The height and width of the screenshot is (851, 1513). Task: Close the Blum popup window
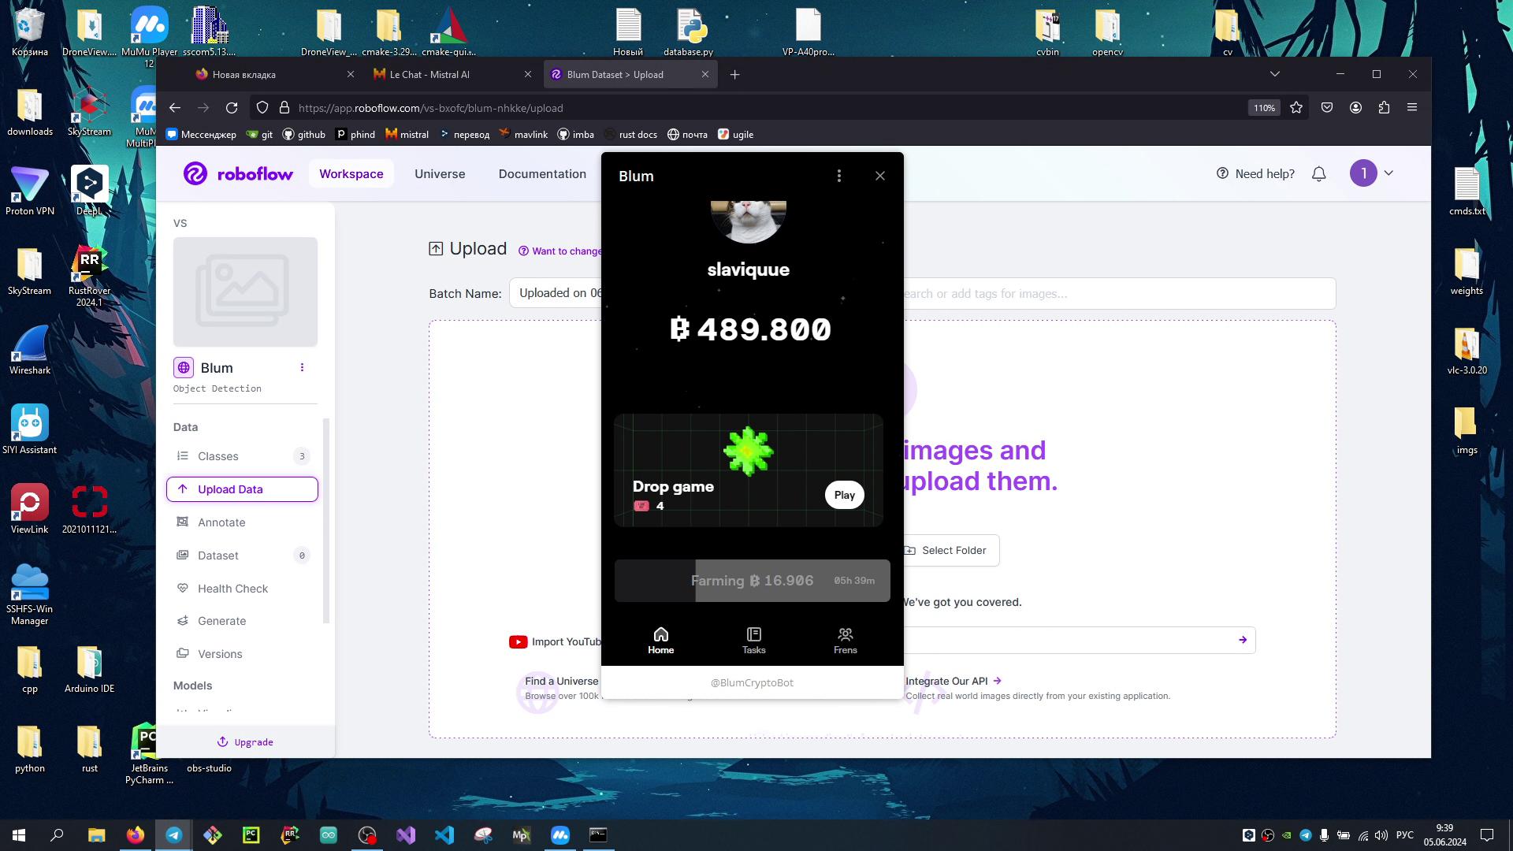click(x=880, y=176)
